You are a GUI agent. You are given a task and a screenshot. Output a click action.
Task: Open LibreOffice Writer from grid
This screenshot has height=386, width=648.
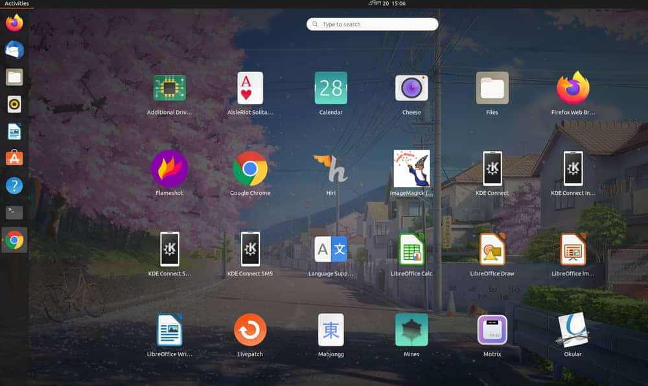point(169,330)
